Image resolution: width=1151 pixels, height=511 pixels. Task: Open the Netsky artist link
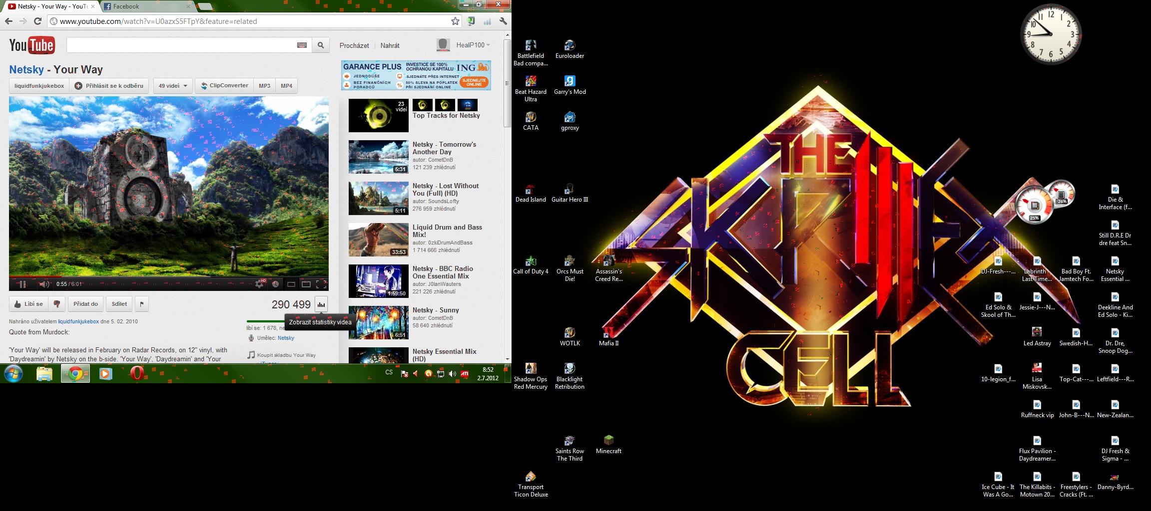(286, 338)
